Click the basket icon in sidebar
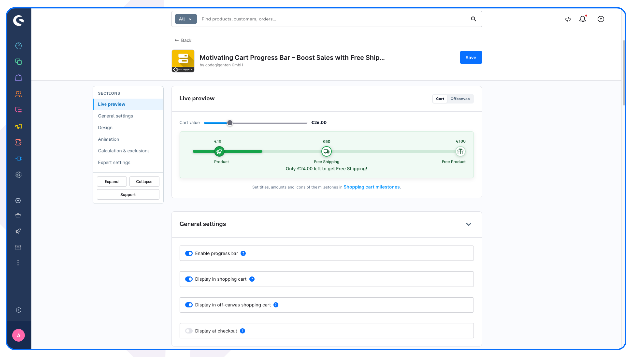The width and height of the screenshot is (635, 357). (18, 216)
